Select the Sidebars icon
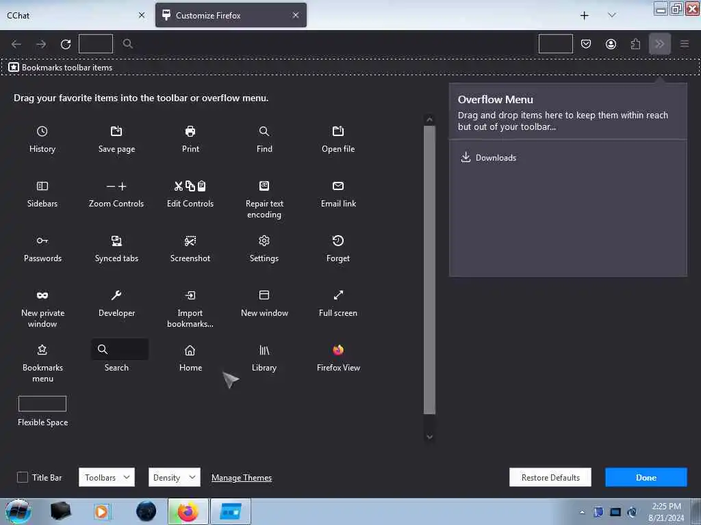701x525 pixels. click(x=42, y=186)
